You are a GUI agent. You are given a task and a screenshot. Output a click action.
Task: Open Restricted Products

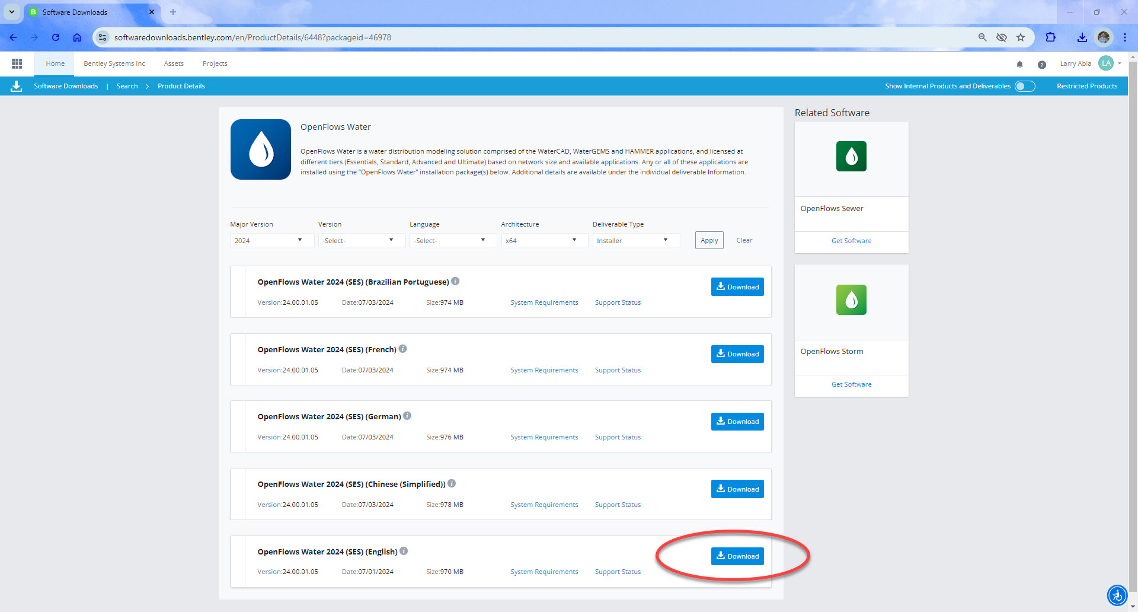pyautogui.click(x=1087, y=86)
